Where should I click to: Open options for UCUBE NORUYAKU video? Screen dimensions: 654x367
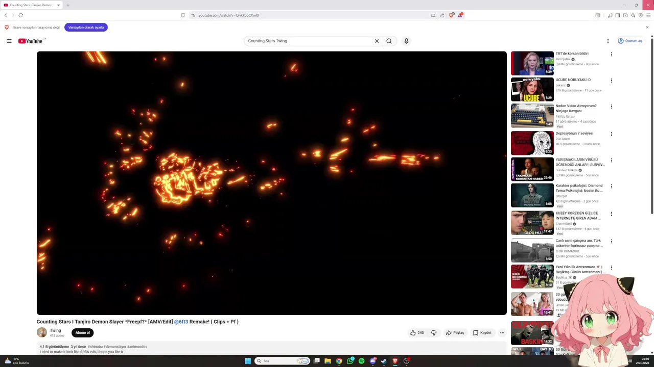click(611, 81)
